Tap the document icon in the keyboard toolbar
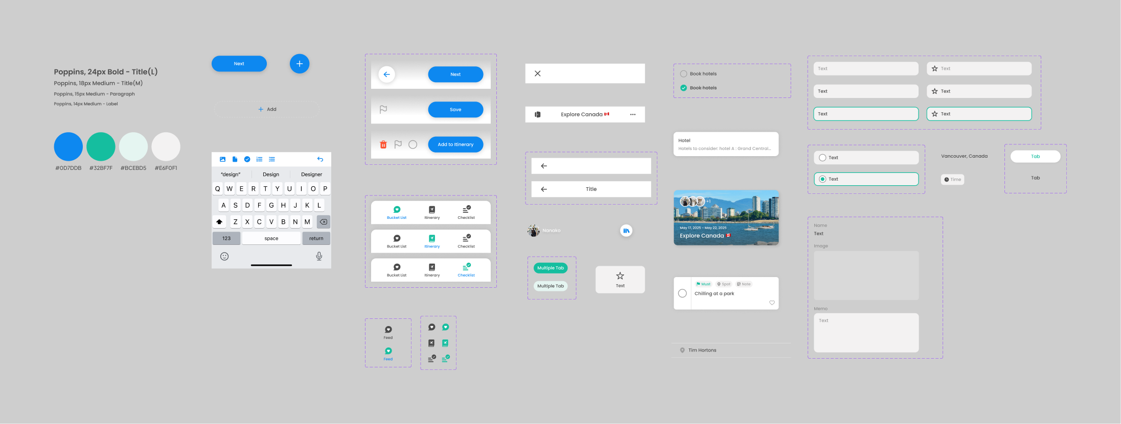 point(235,159)
